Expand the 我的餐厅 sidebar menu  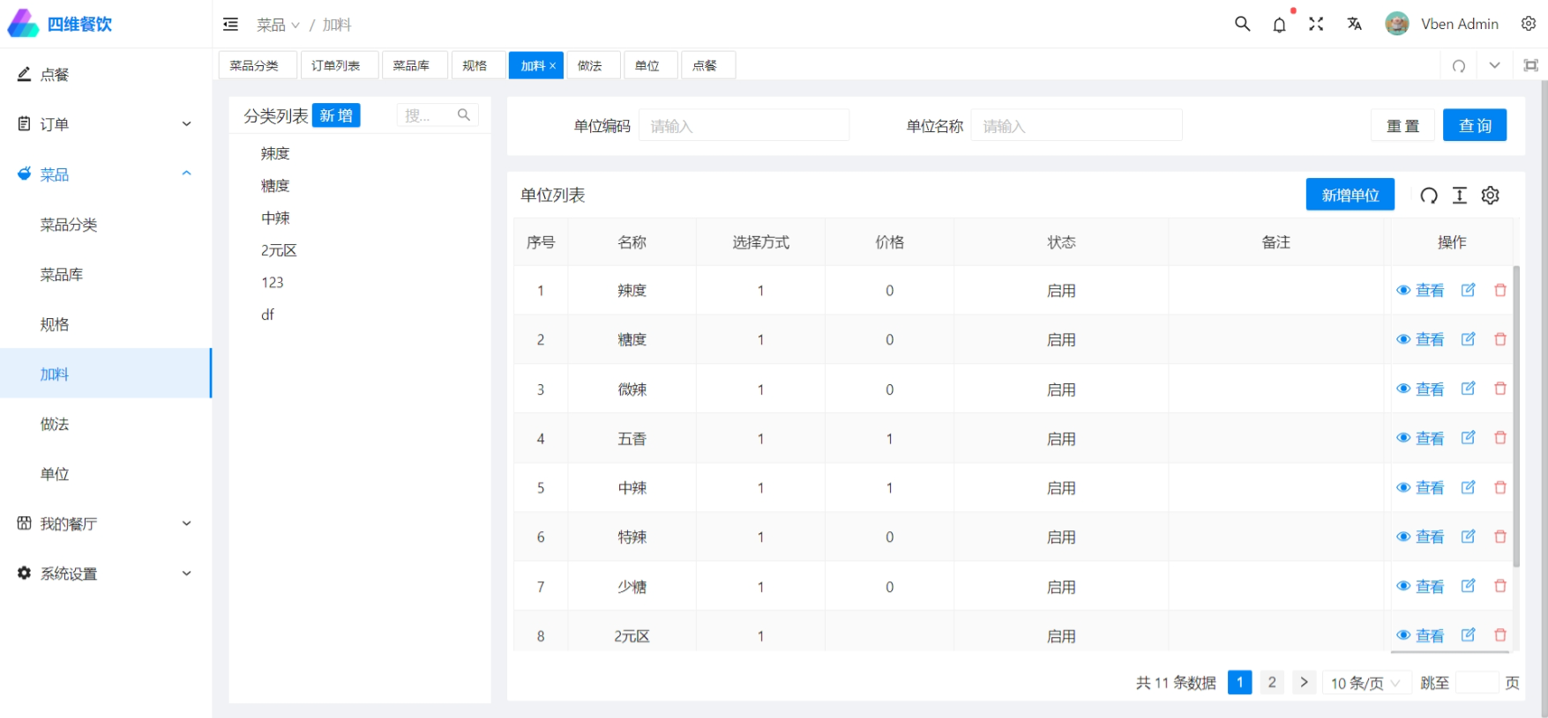[x=106, y=523]
